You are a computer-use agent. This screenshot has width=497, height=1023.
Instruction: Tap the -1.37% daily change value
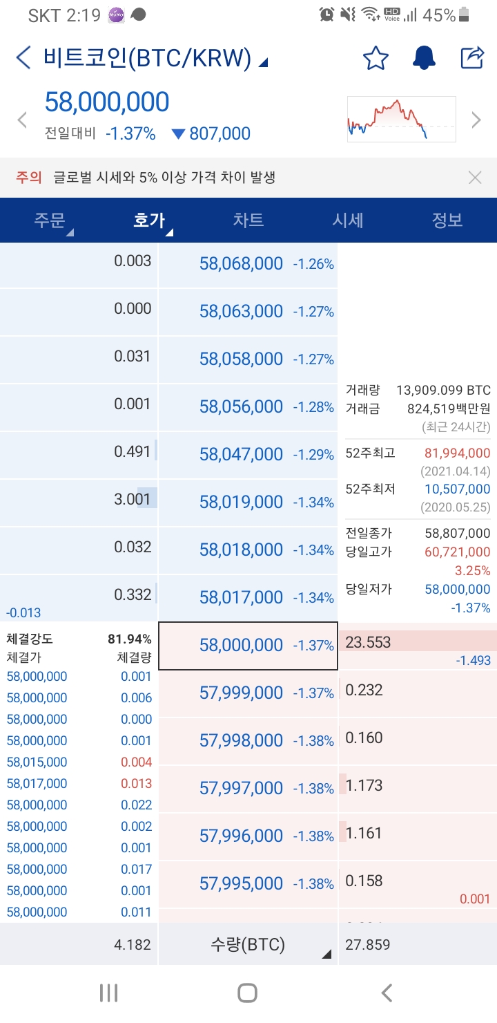(130, 133)
